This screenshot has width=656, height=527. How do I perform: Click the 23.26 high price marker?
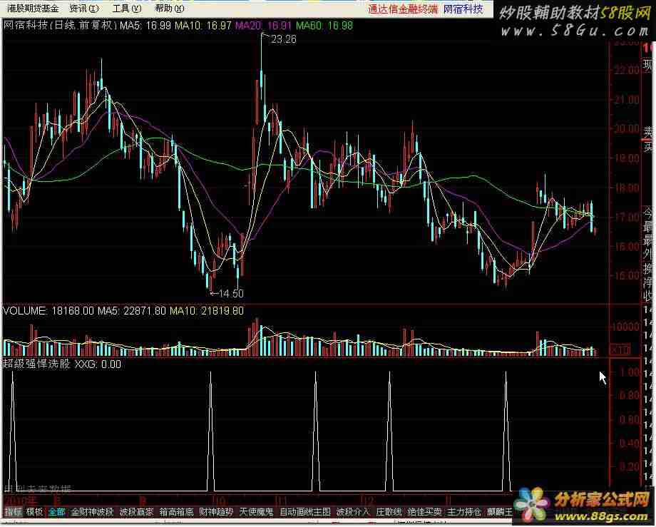(284, 39)
